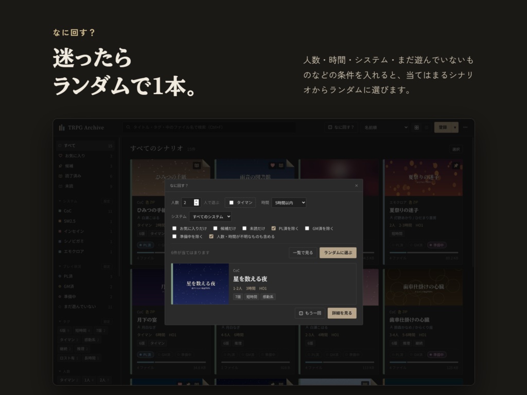Select まだ遊んでいない in sidebar
The image size is (527, 395).
pyautogui.click(x=85, y=307)
